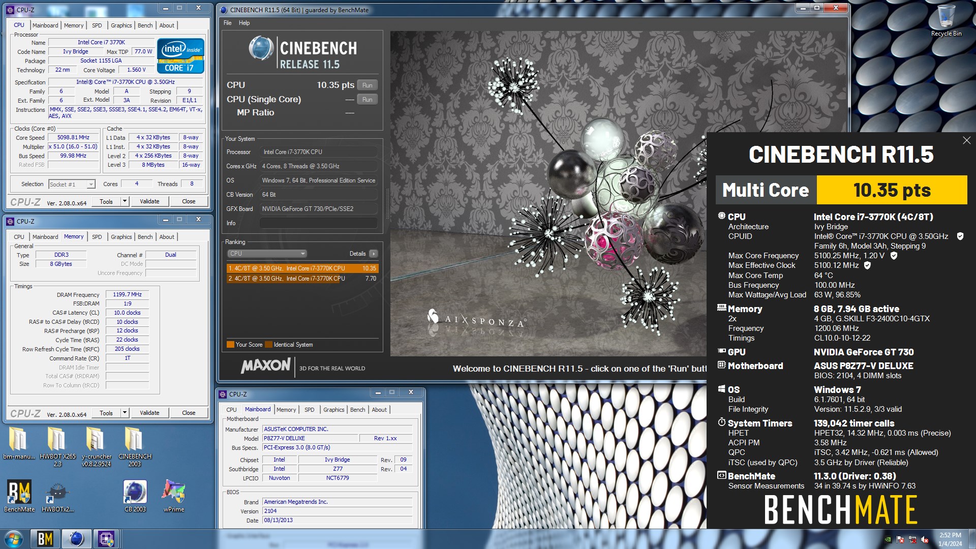
Task: Open the Action Center flag tray icon
Action: pos(900,539)
